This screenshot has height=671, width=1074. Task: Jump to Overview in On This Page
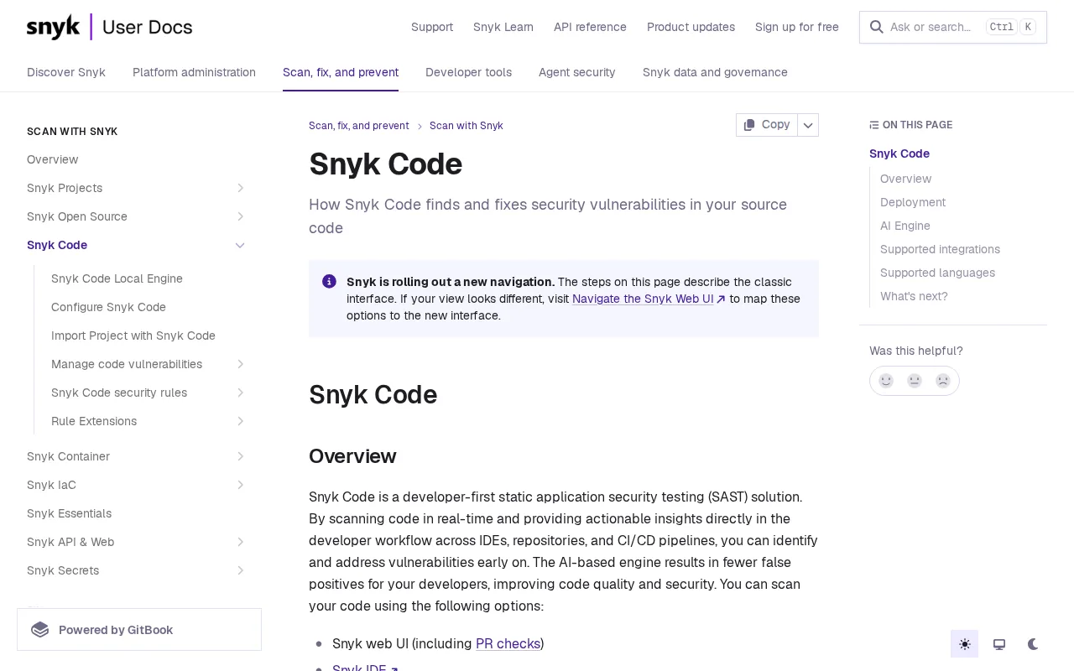[905, 179]
